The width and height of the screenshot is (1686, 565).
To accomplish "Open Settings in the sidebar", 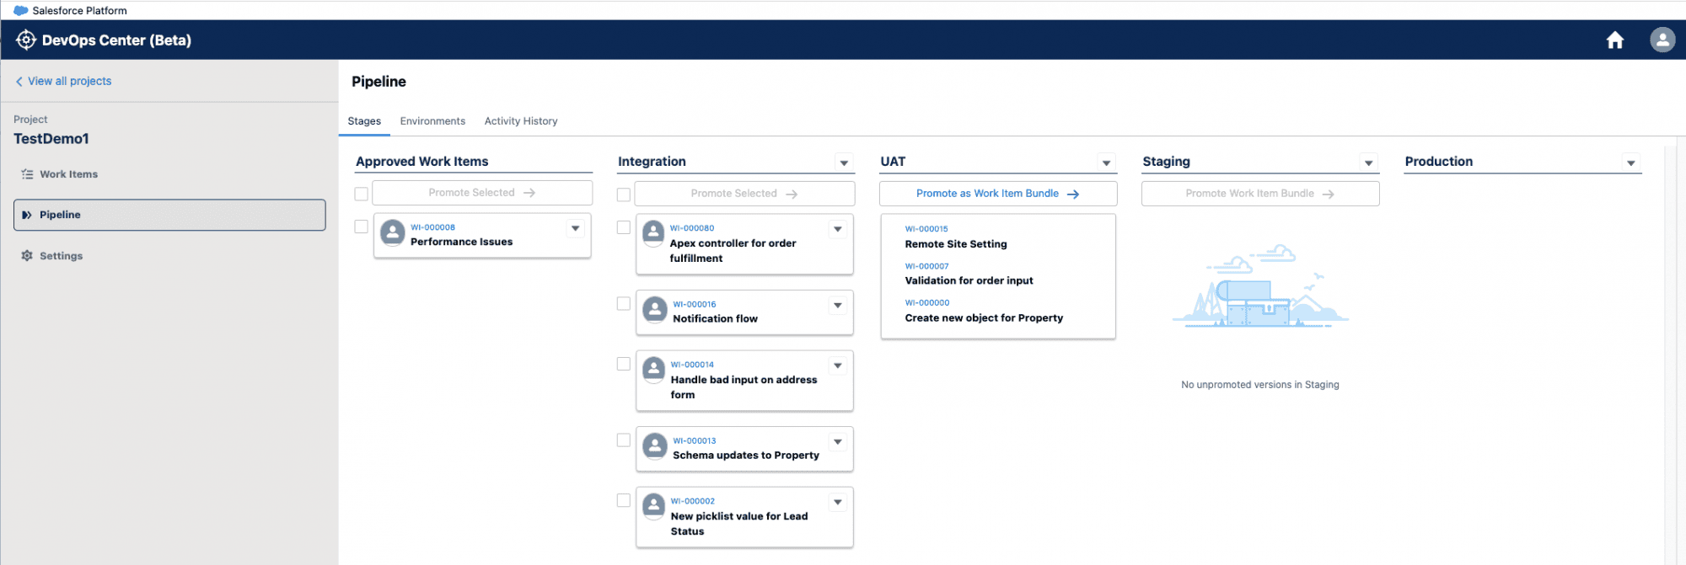I will click(x=169, y=256).
